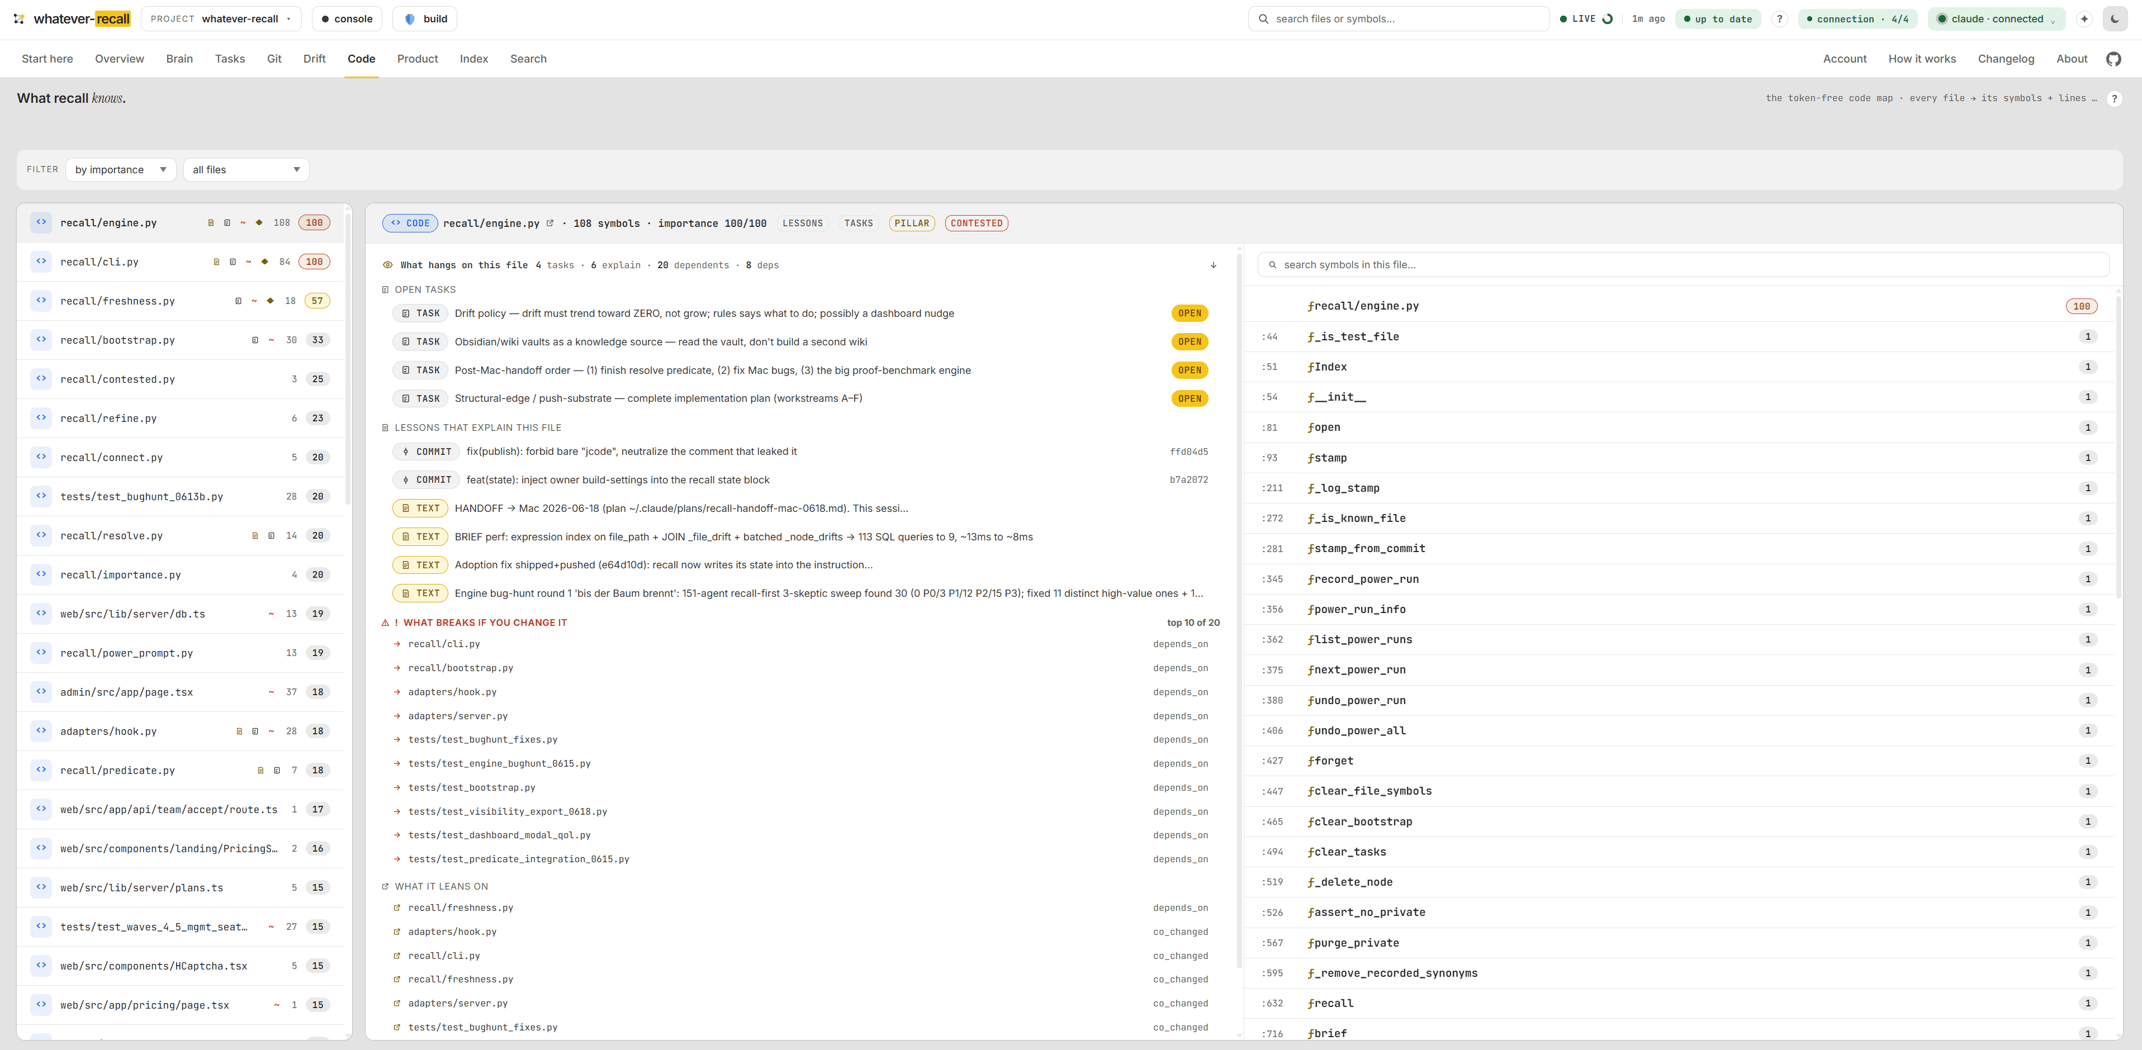Click magnifier icon in symbols search box
Screen dimensions: 2142x1050
point(1272,265)
